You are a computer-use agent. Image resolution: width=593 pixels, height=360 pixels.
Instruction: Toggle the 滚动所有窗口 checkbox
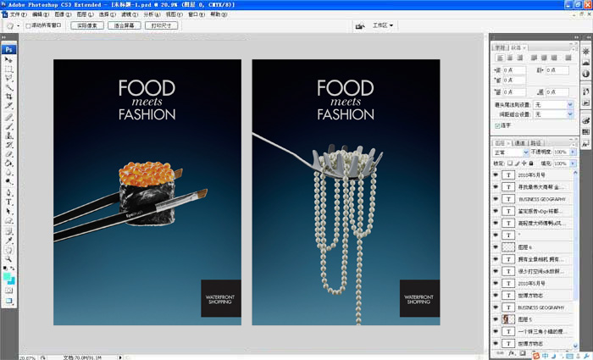(x=29, y=25)
